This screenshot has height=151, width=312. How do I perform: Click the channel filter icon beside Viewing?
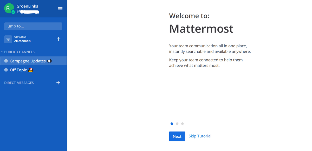pyautogui.click(x=8, y=39)
